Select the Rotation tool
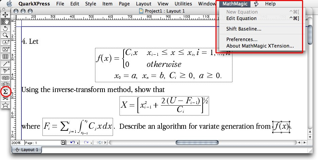This screenshot has height=160, width=318. (5, 29)
